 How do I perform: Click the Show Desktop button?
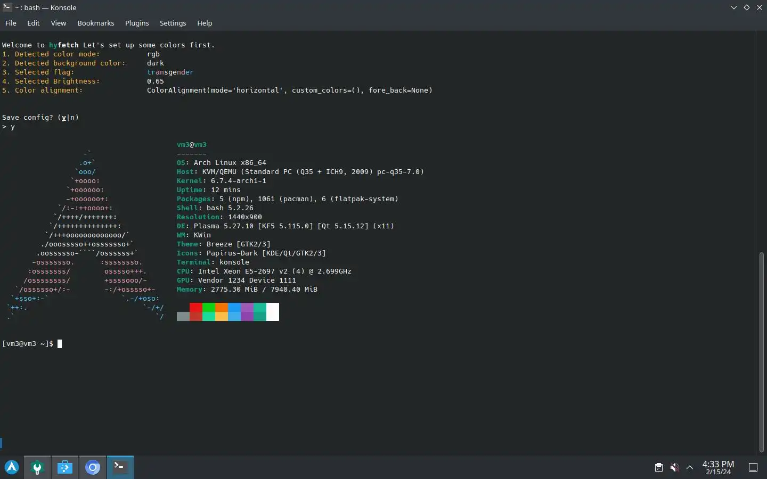pos(753,467)
